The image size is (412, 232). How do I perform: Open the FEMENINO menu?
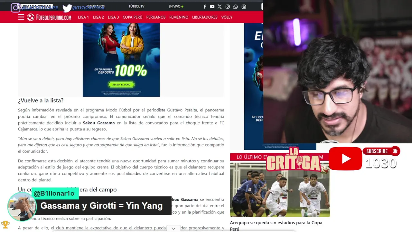click(x=179, y=17)
